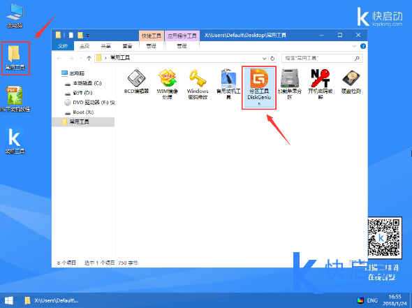Select the 常用工具 desktop folder
This screenshot has height=308, width=412.
click(15, 57)
